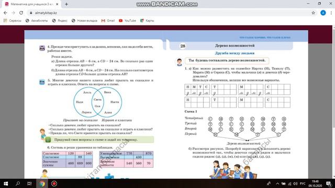
Task: Click the boy avatar icon near speech bubble
Action: pyautogui.click(x=180, y=62)
